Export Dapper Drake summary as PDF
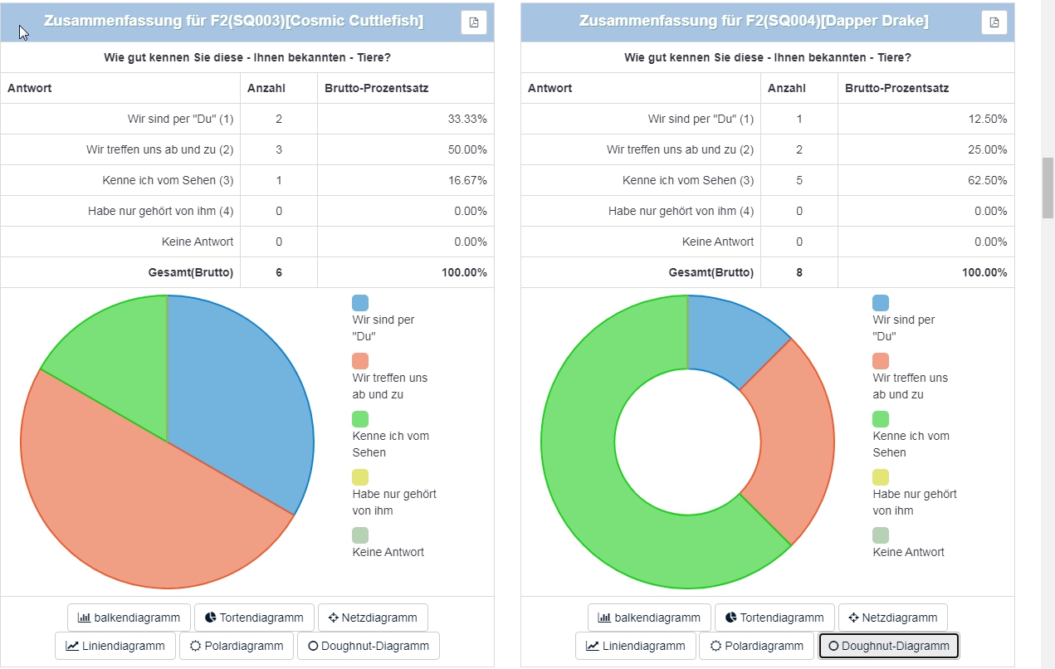Image resolution: width=1055 pixels, height=669 pixels. pos(994,22)
